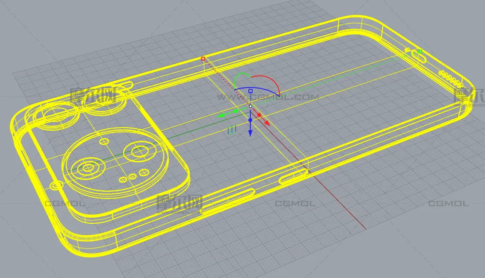Select the red square point on phone edge

click(203, 59)
